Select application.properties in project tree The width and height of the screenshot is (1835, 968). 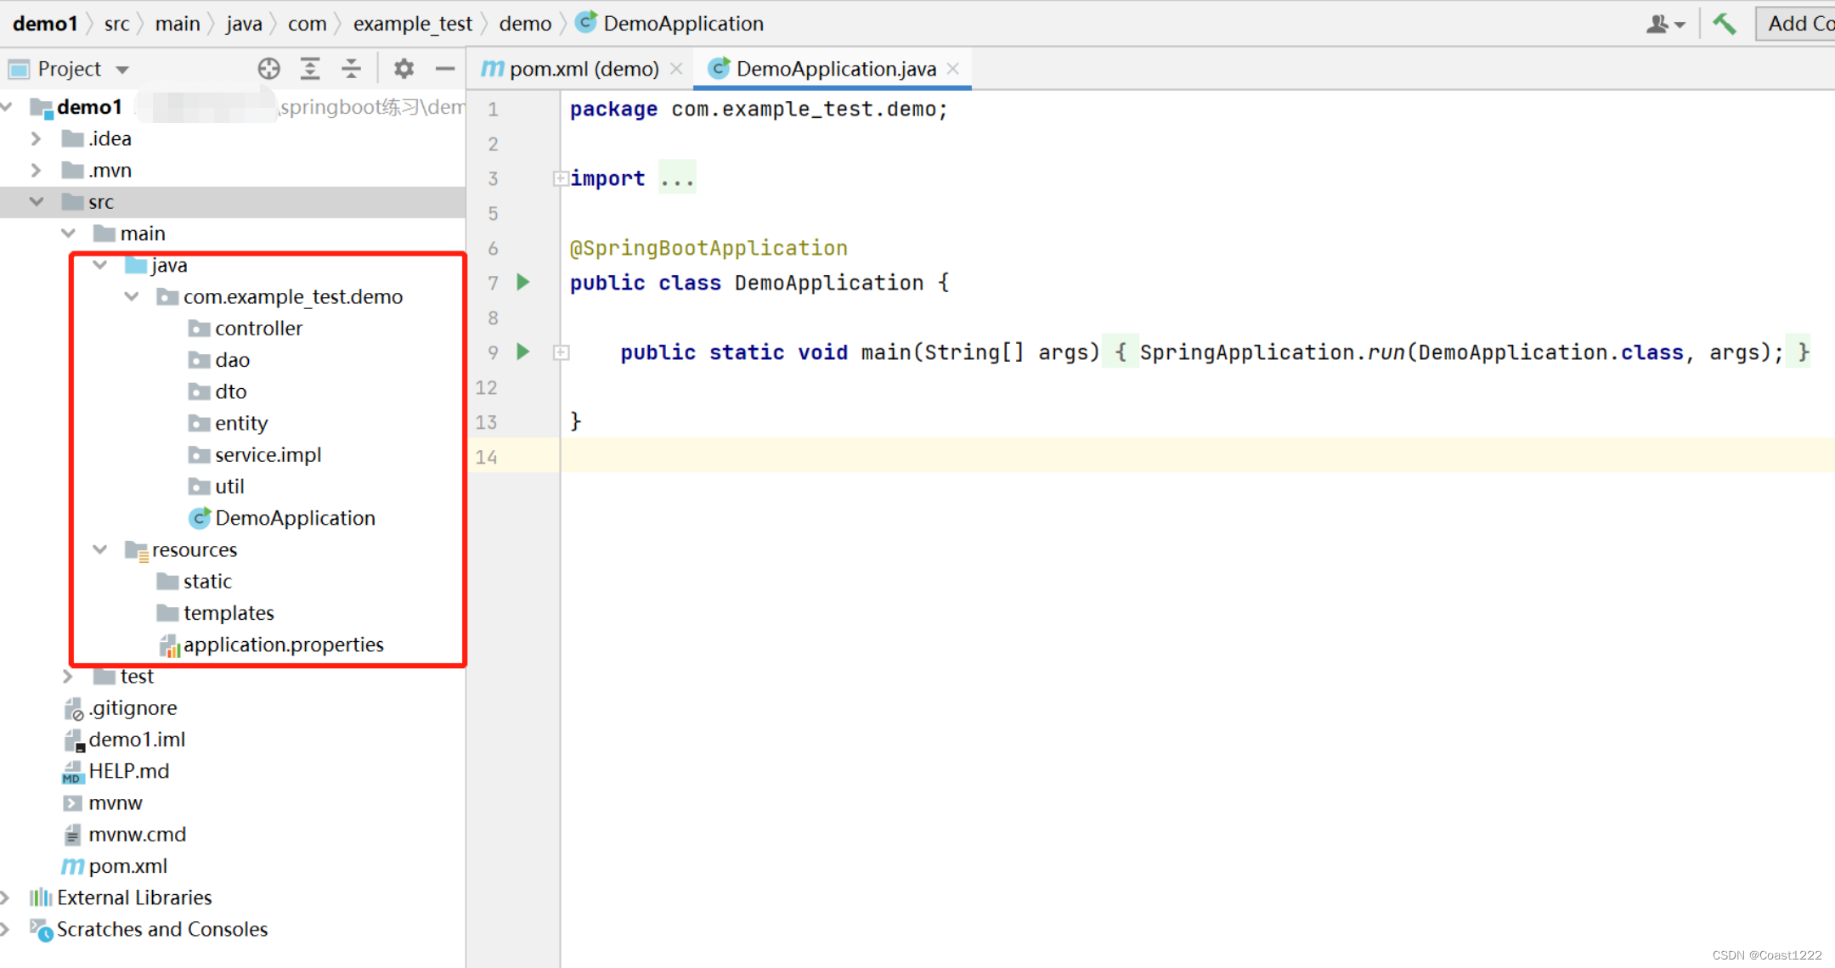(283, 644)
